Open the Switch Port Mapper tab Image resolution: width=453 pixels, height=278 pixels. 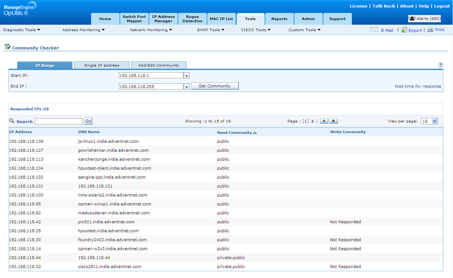tap(134, 19)
